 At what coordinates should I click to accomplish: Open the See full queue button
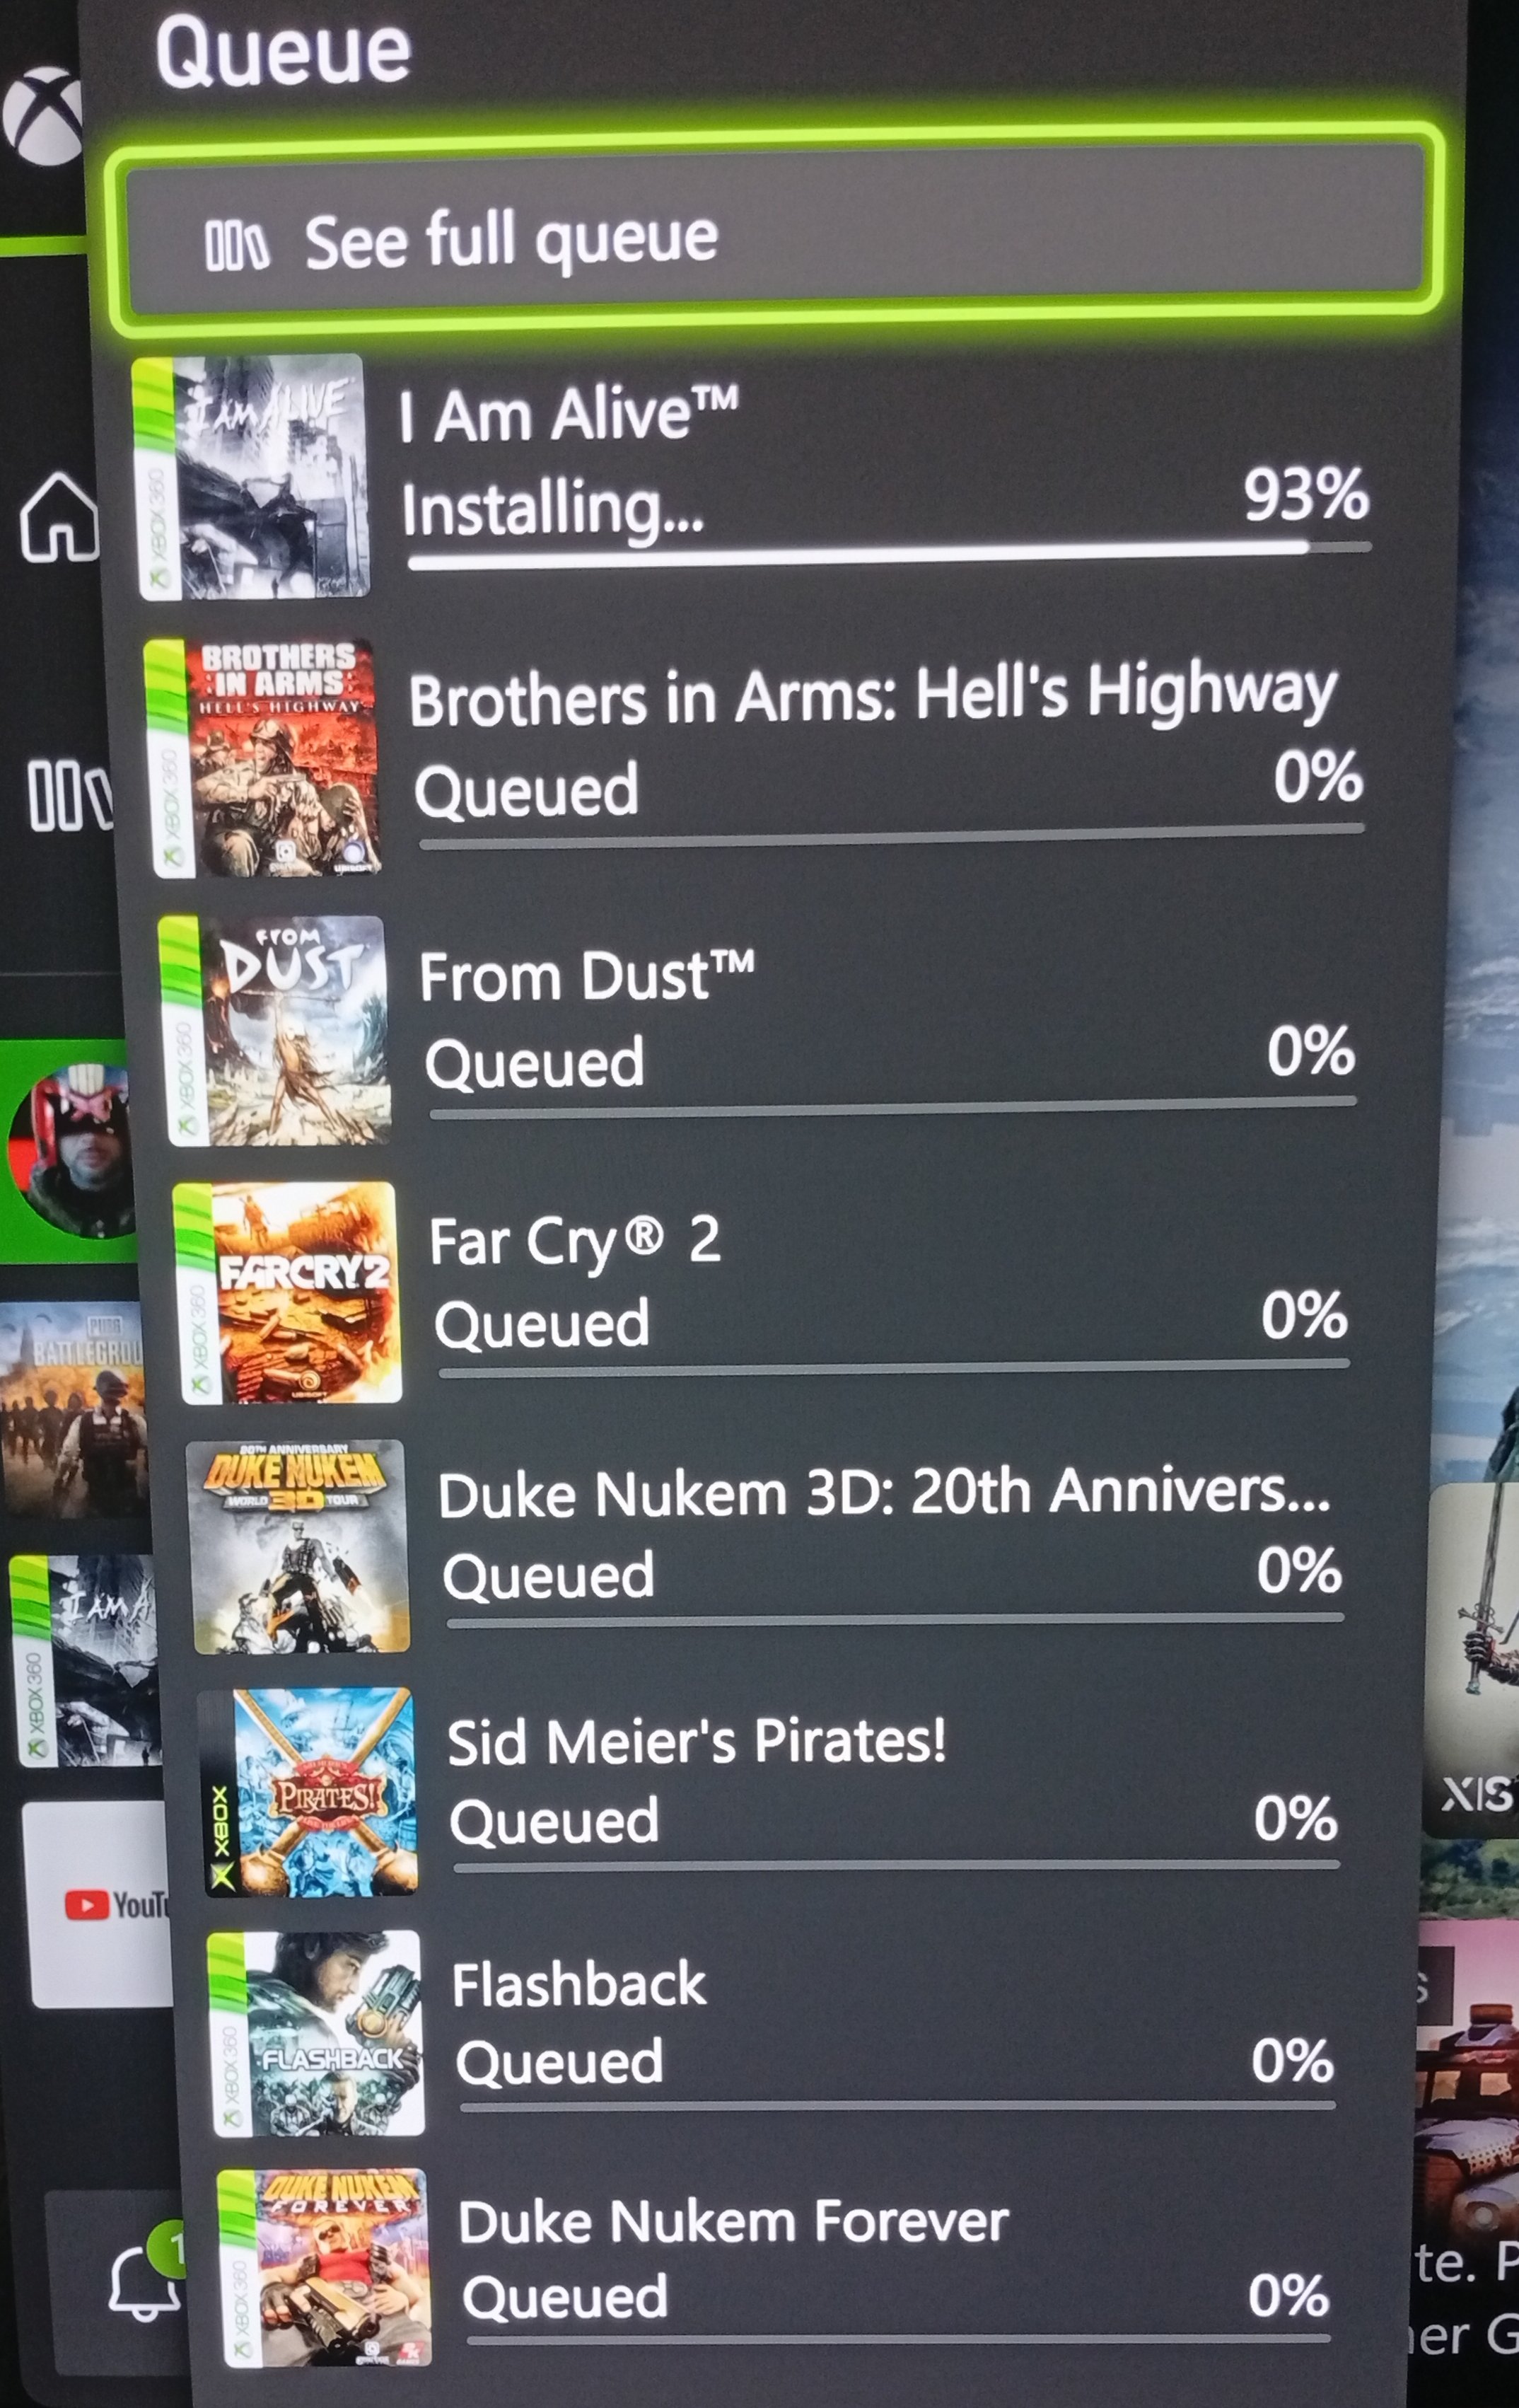click(x=774, y=231)
